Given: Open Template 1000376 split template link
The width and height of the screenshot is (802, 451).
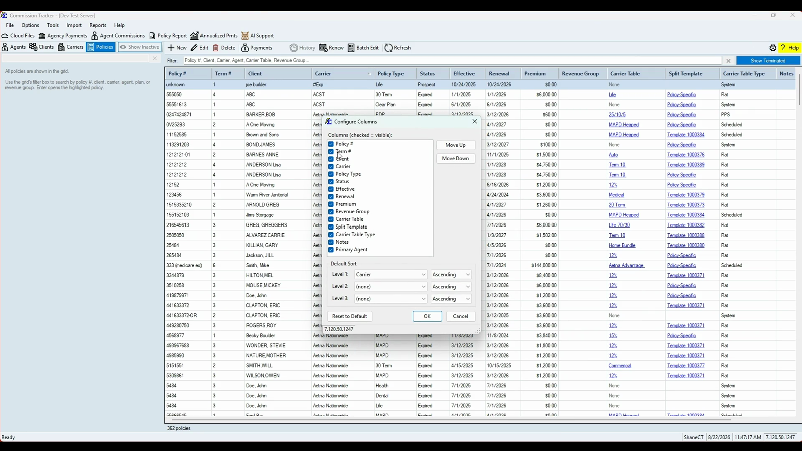Looking at the screenshot, I should 686,155.
